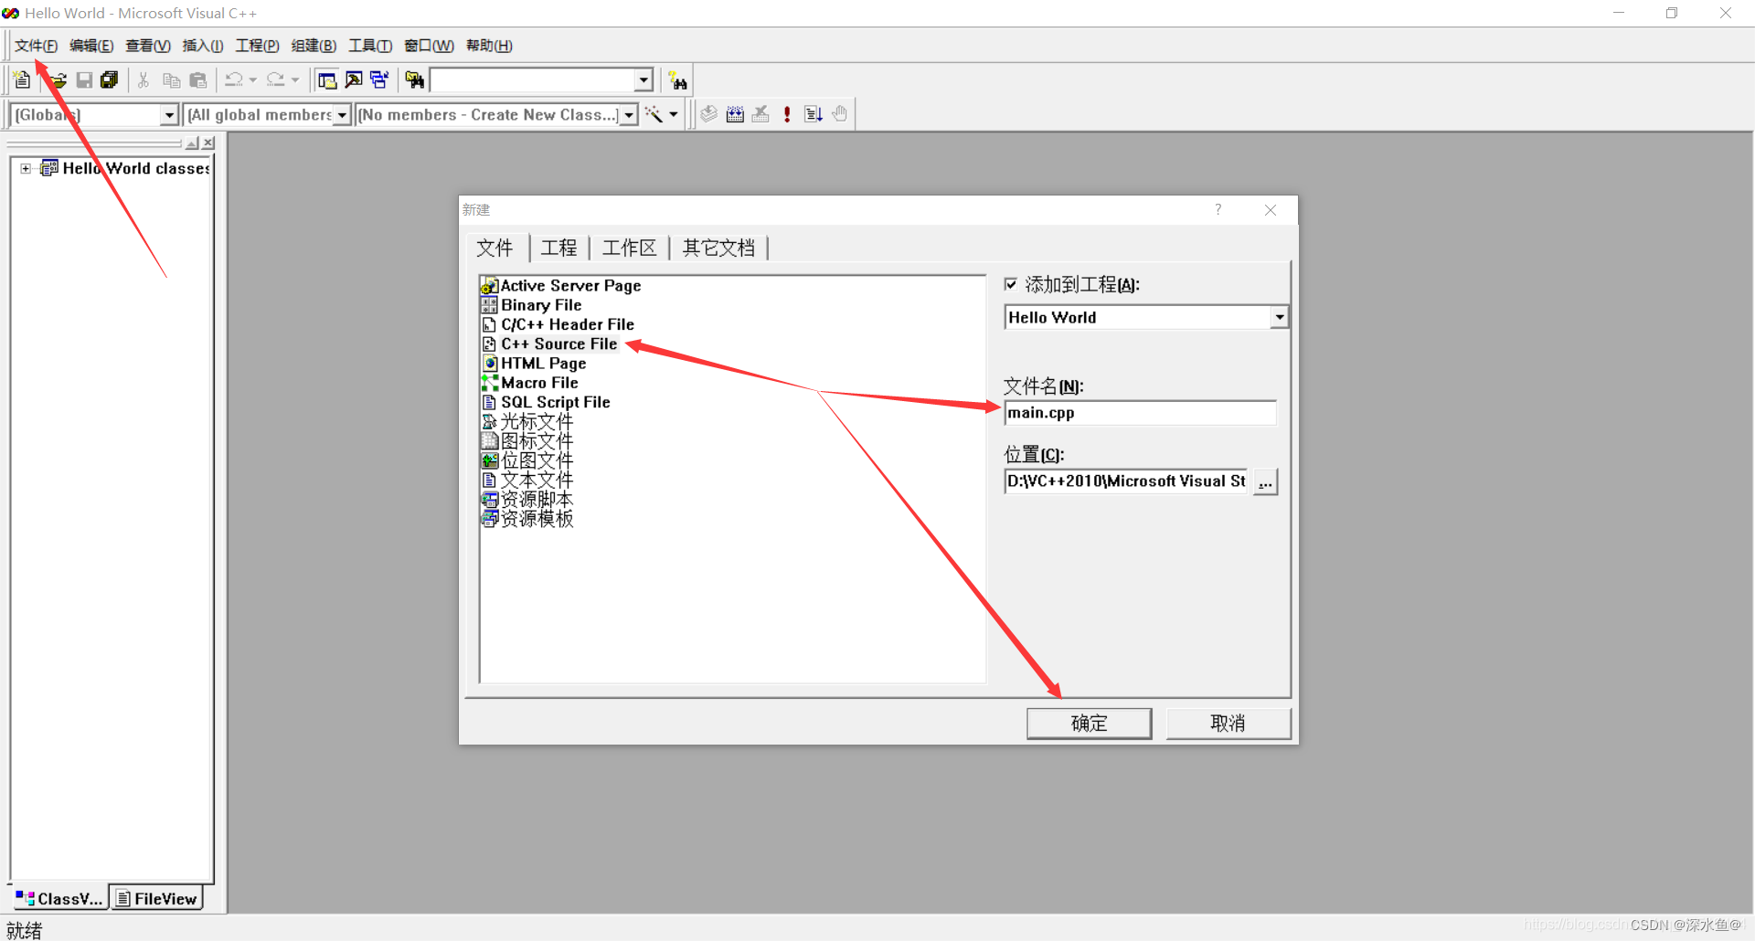Compile the file using the build toolbar icon
This screenshot has height=941, width=1755.
click(708, 113)
